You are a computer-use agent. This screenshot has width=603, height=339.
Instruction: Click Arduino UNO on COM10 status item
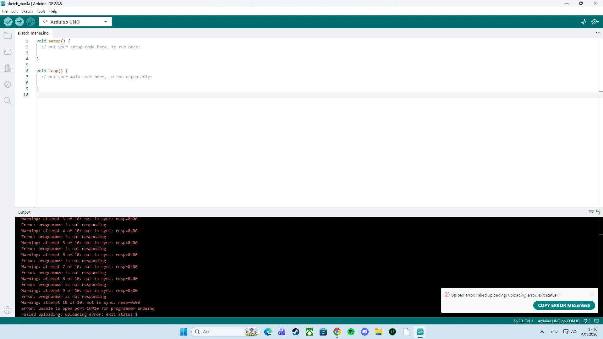(558, 321)
